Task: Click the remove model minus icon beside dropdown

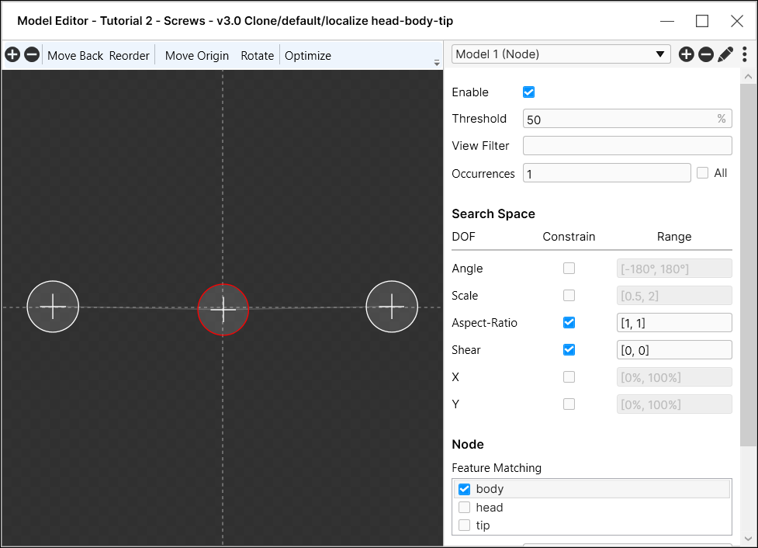Action: pos(705,54)
